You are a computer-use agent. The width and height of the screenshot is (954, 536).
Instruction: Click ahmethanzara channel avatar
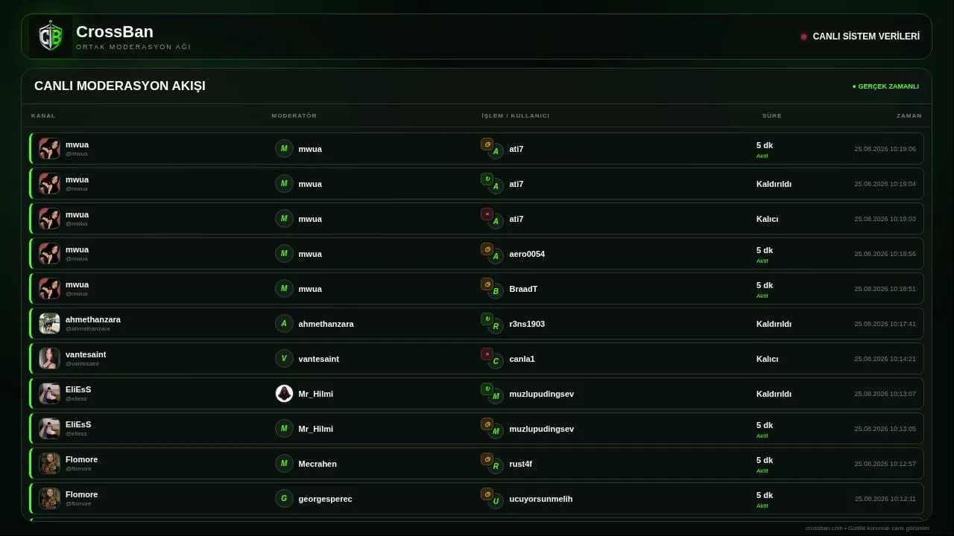[x=49, y=324]
